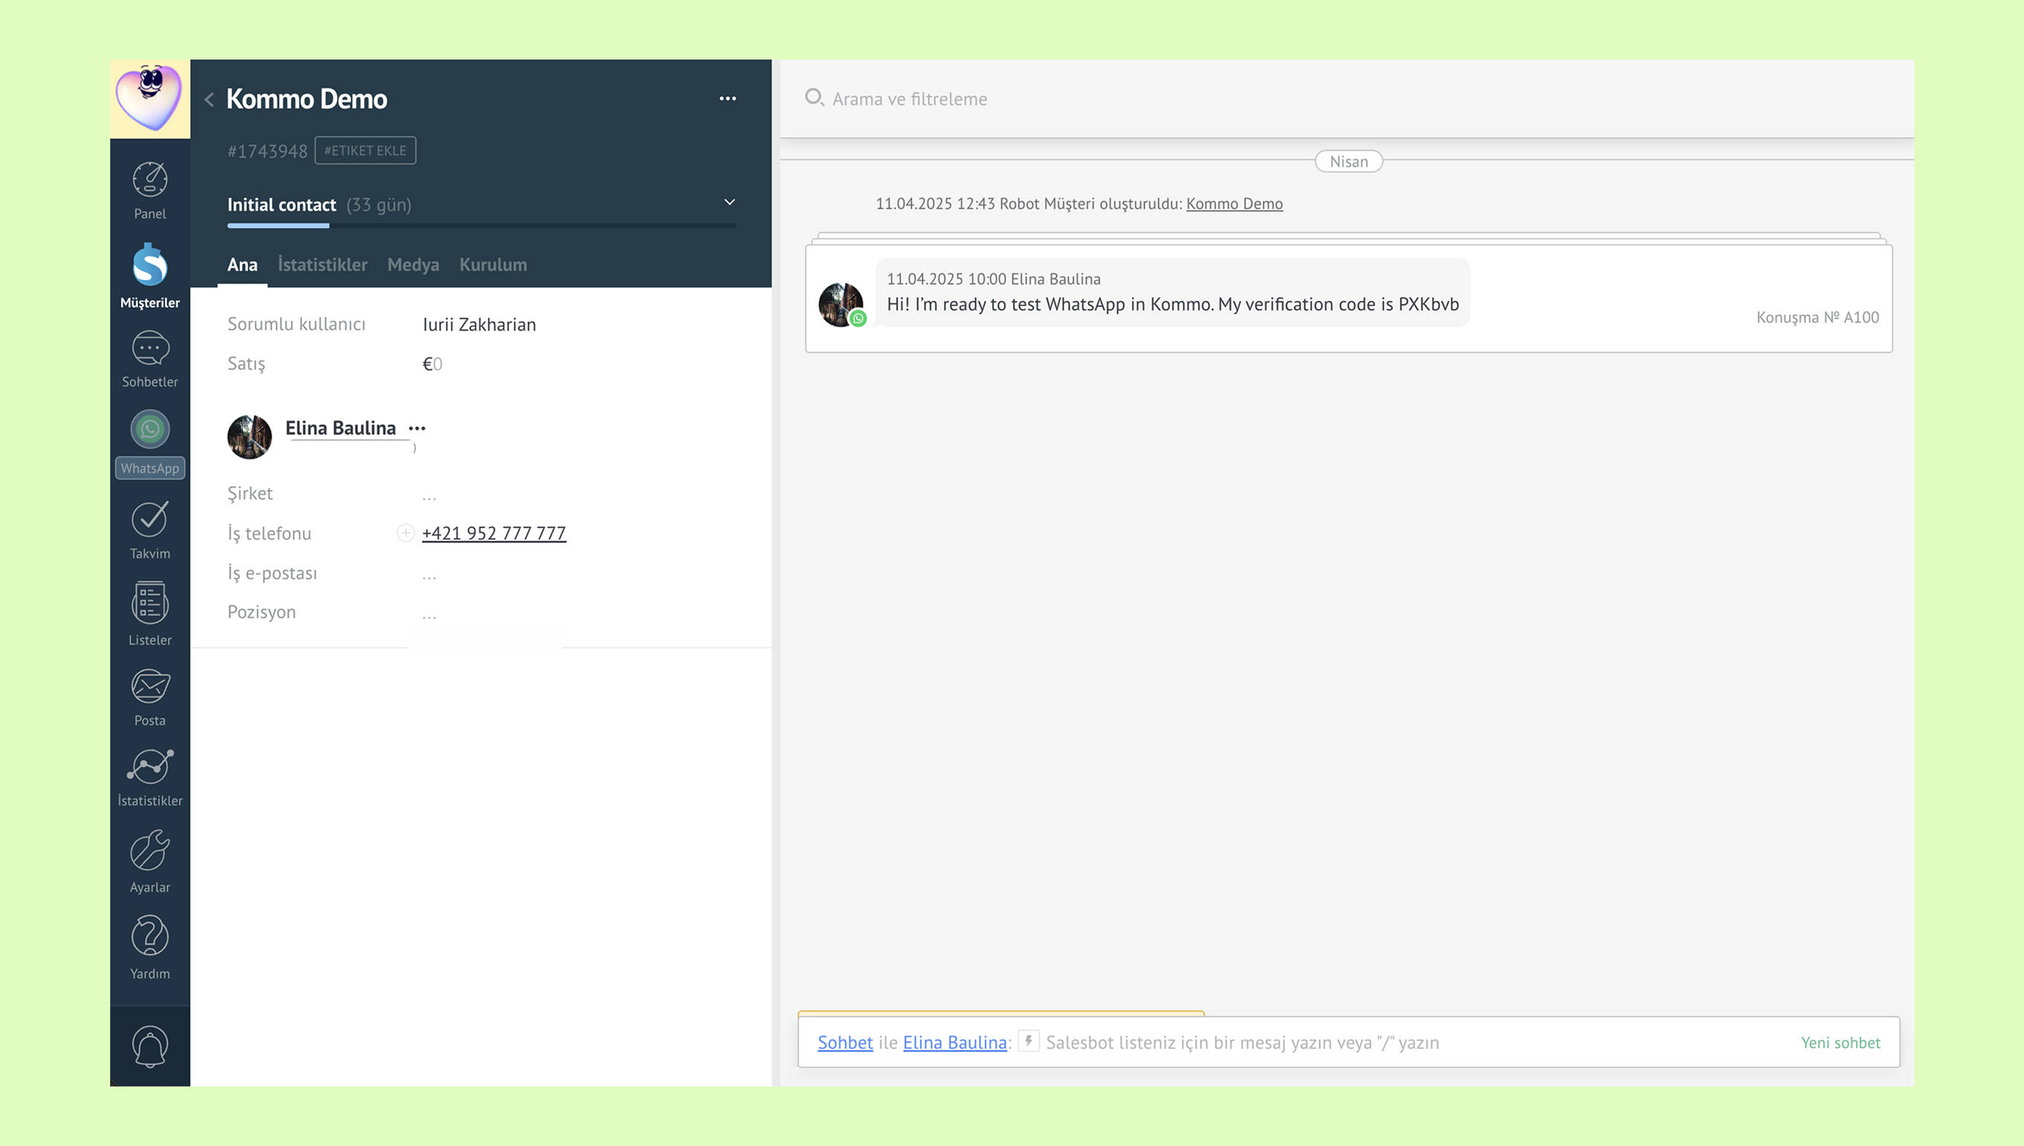The width and height of the screenshot is (2024, 1146).
Task: Click the WhatsApp verification message bubble
Action: click(1173, 292)
